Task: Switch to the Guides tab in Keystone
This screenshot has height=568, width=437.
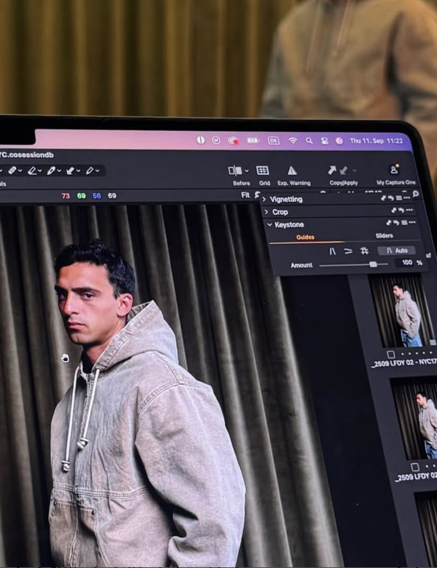Action: [x=305, y=237]
